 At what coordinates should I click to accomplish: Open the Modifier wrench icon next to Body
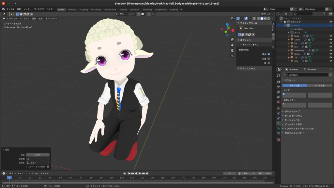(304, 36)
